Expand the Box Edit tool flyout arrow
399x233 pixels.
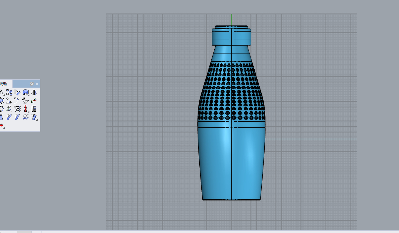[28, 95]
